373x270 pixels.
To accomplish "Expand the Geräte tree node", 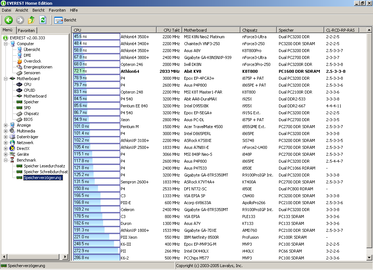I will (x=6, y=154).
